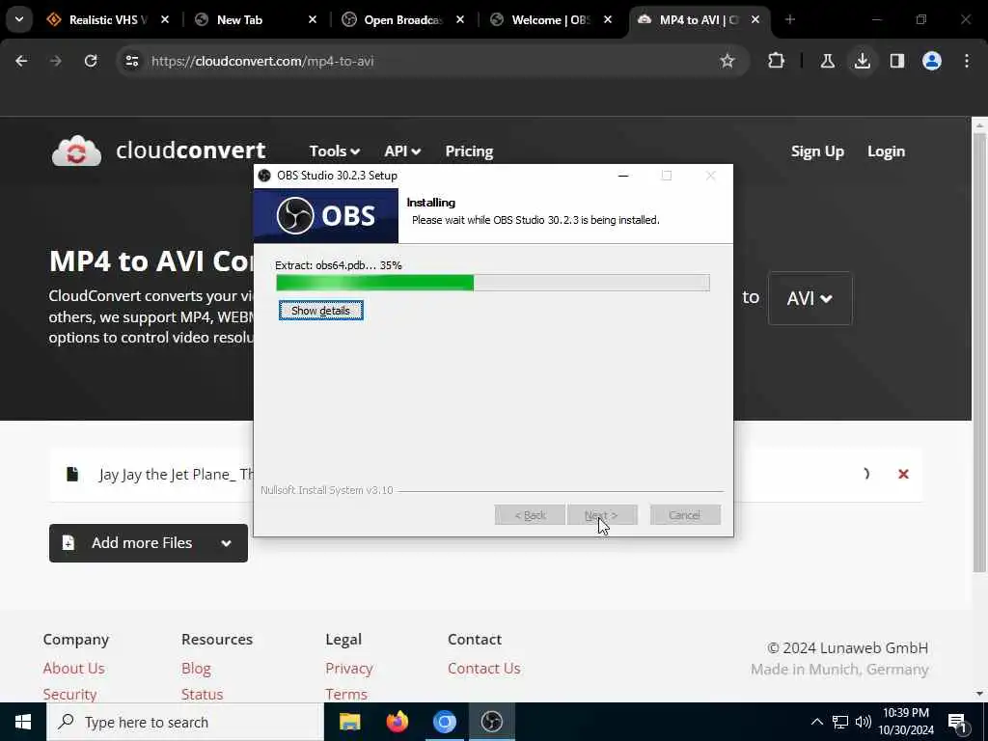Expand the Add more Files dropdown arrow
Viewport: 988px width, 741px height.
pyautogui.click(x=226, y=543)
